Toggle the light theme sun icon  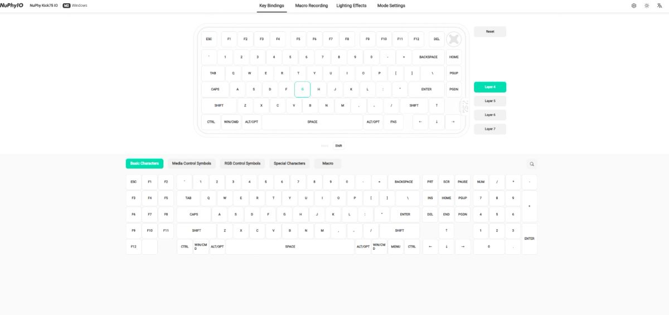click(x=647, y=6)
